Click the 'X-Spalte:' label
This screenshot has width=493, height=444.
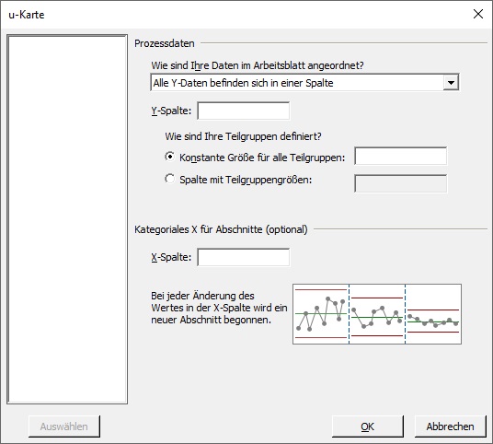click(171, 257)
